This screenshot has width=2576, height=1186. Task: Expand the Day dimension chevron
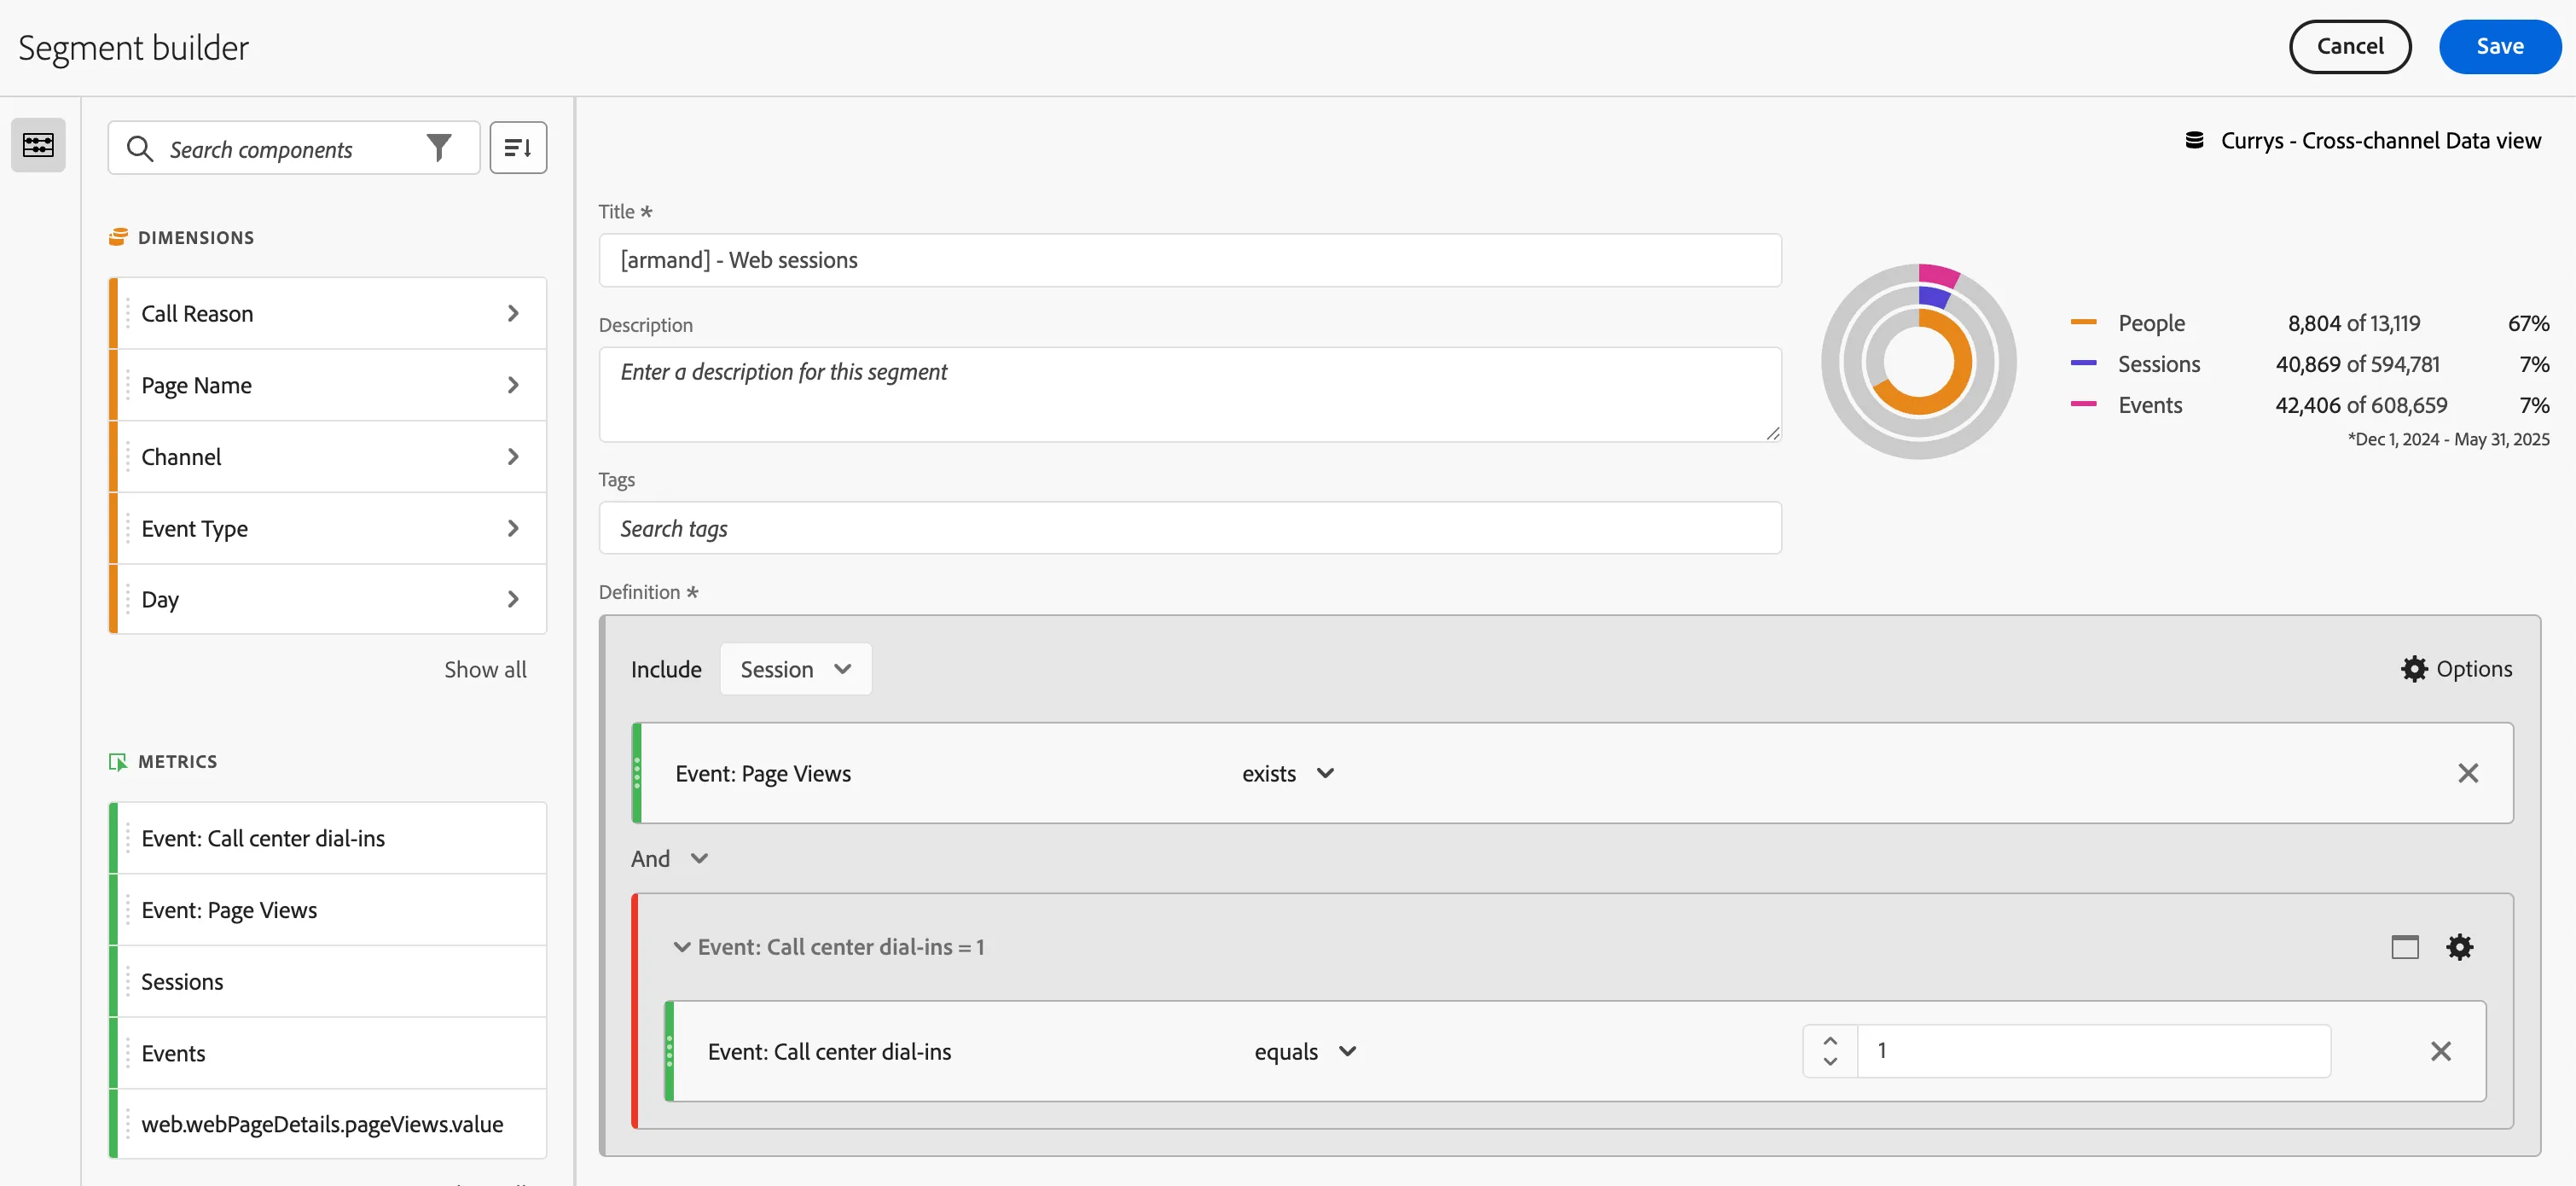click(513, 599)
